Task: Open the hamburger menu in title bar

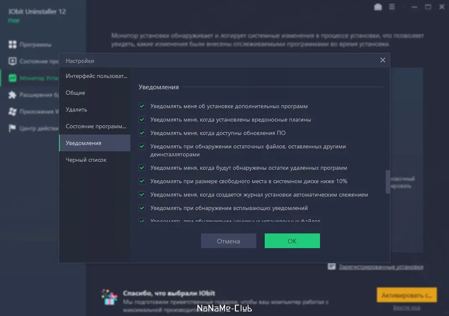Action: coord(392,7)
